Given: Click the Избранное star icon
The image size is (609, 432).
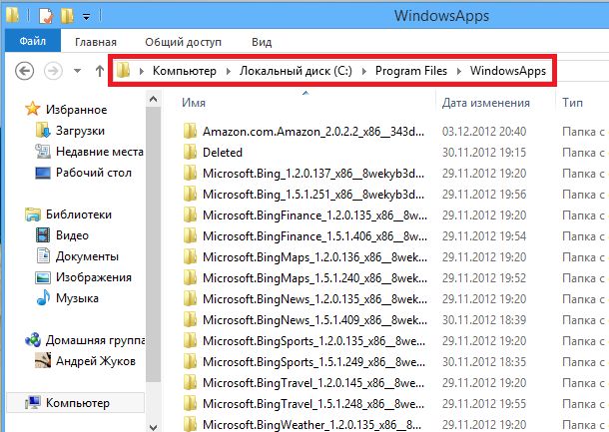Looking at the screenshot, I should tap(33, 109).
